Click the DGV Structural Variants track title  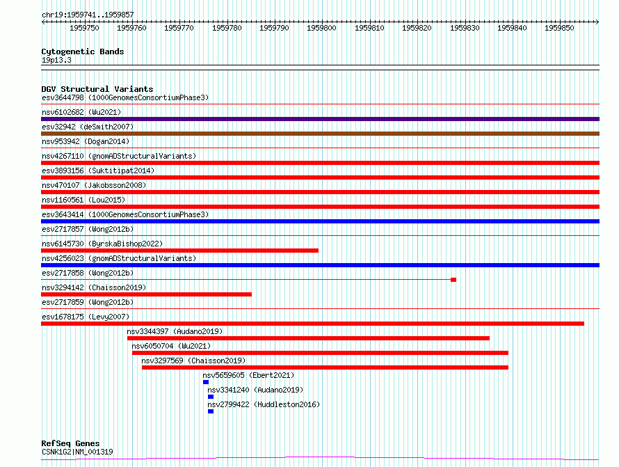(97, 89)
